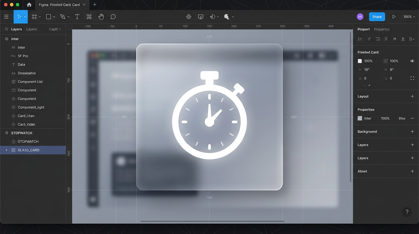Expand the GLASS_CARD layer arrow
The height and width of the screenshot is (234, 419).
point(6,150)
